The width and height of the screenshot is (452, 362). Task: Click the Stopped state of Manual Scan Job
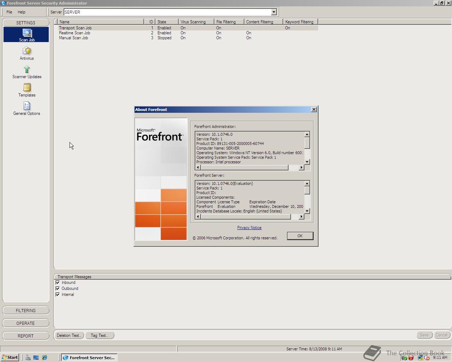point(165,38)
